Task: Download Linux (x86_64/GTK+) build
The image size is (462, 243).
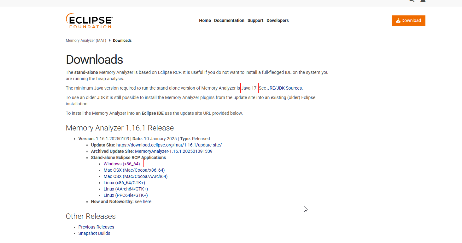Action: click(x=124, y=183)
